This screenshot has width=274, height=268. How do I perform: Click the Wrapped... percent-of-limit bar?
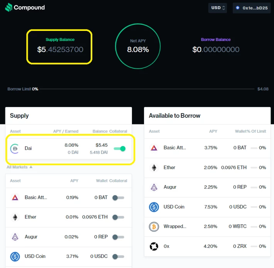[x=254, y=227]
